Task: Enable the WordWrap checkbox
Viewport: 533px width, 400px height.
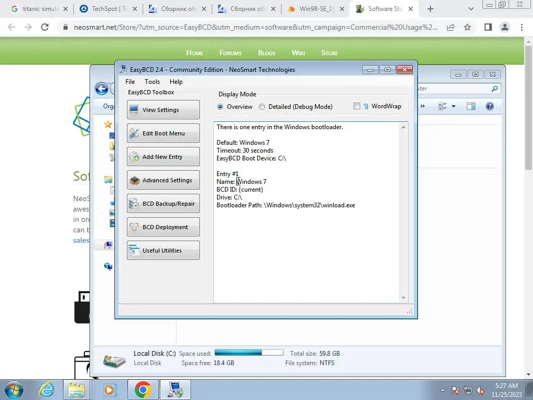Action: (x=357, y=106)
